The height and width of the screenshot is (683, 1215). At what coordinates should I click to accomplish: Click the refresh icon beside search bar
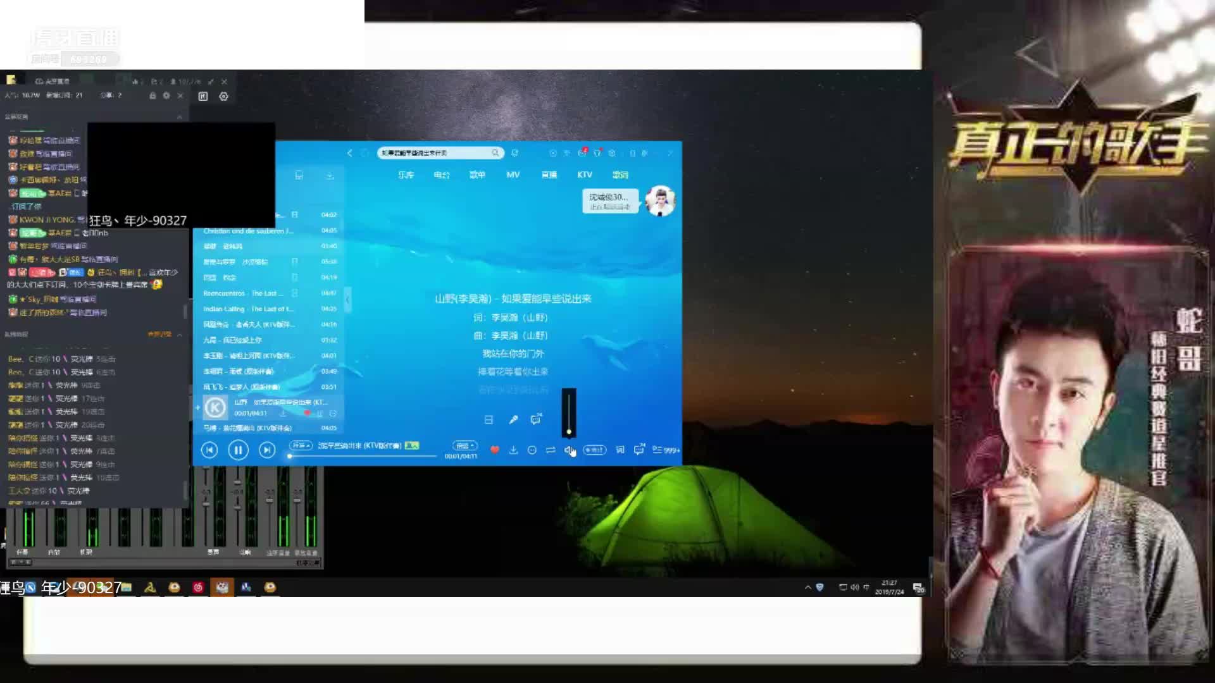pyautogui.click(x=515, y=153)
